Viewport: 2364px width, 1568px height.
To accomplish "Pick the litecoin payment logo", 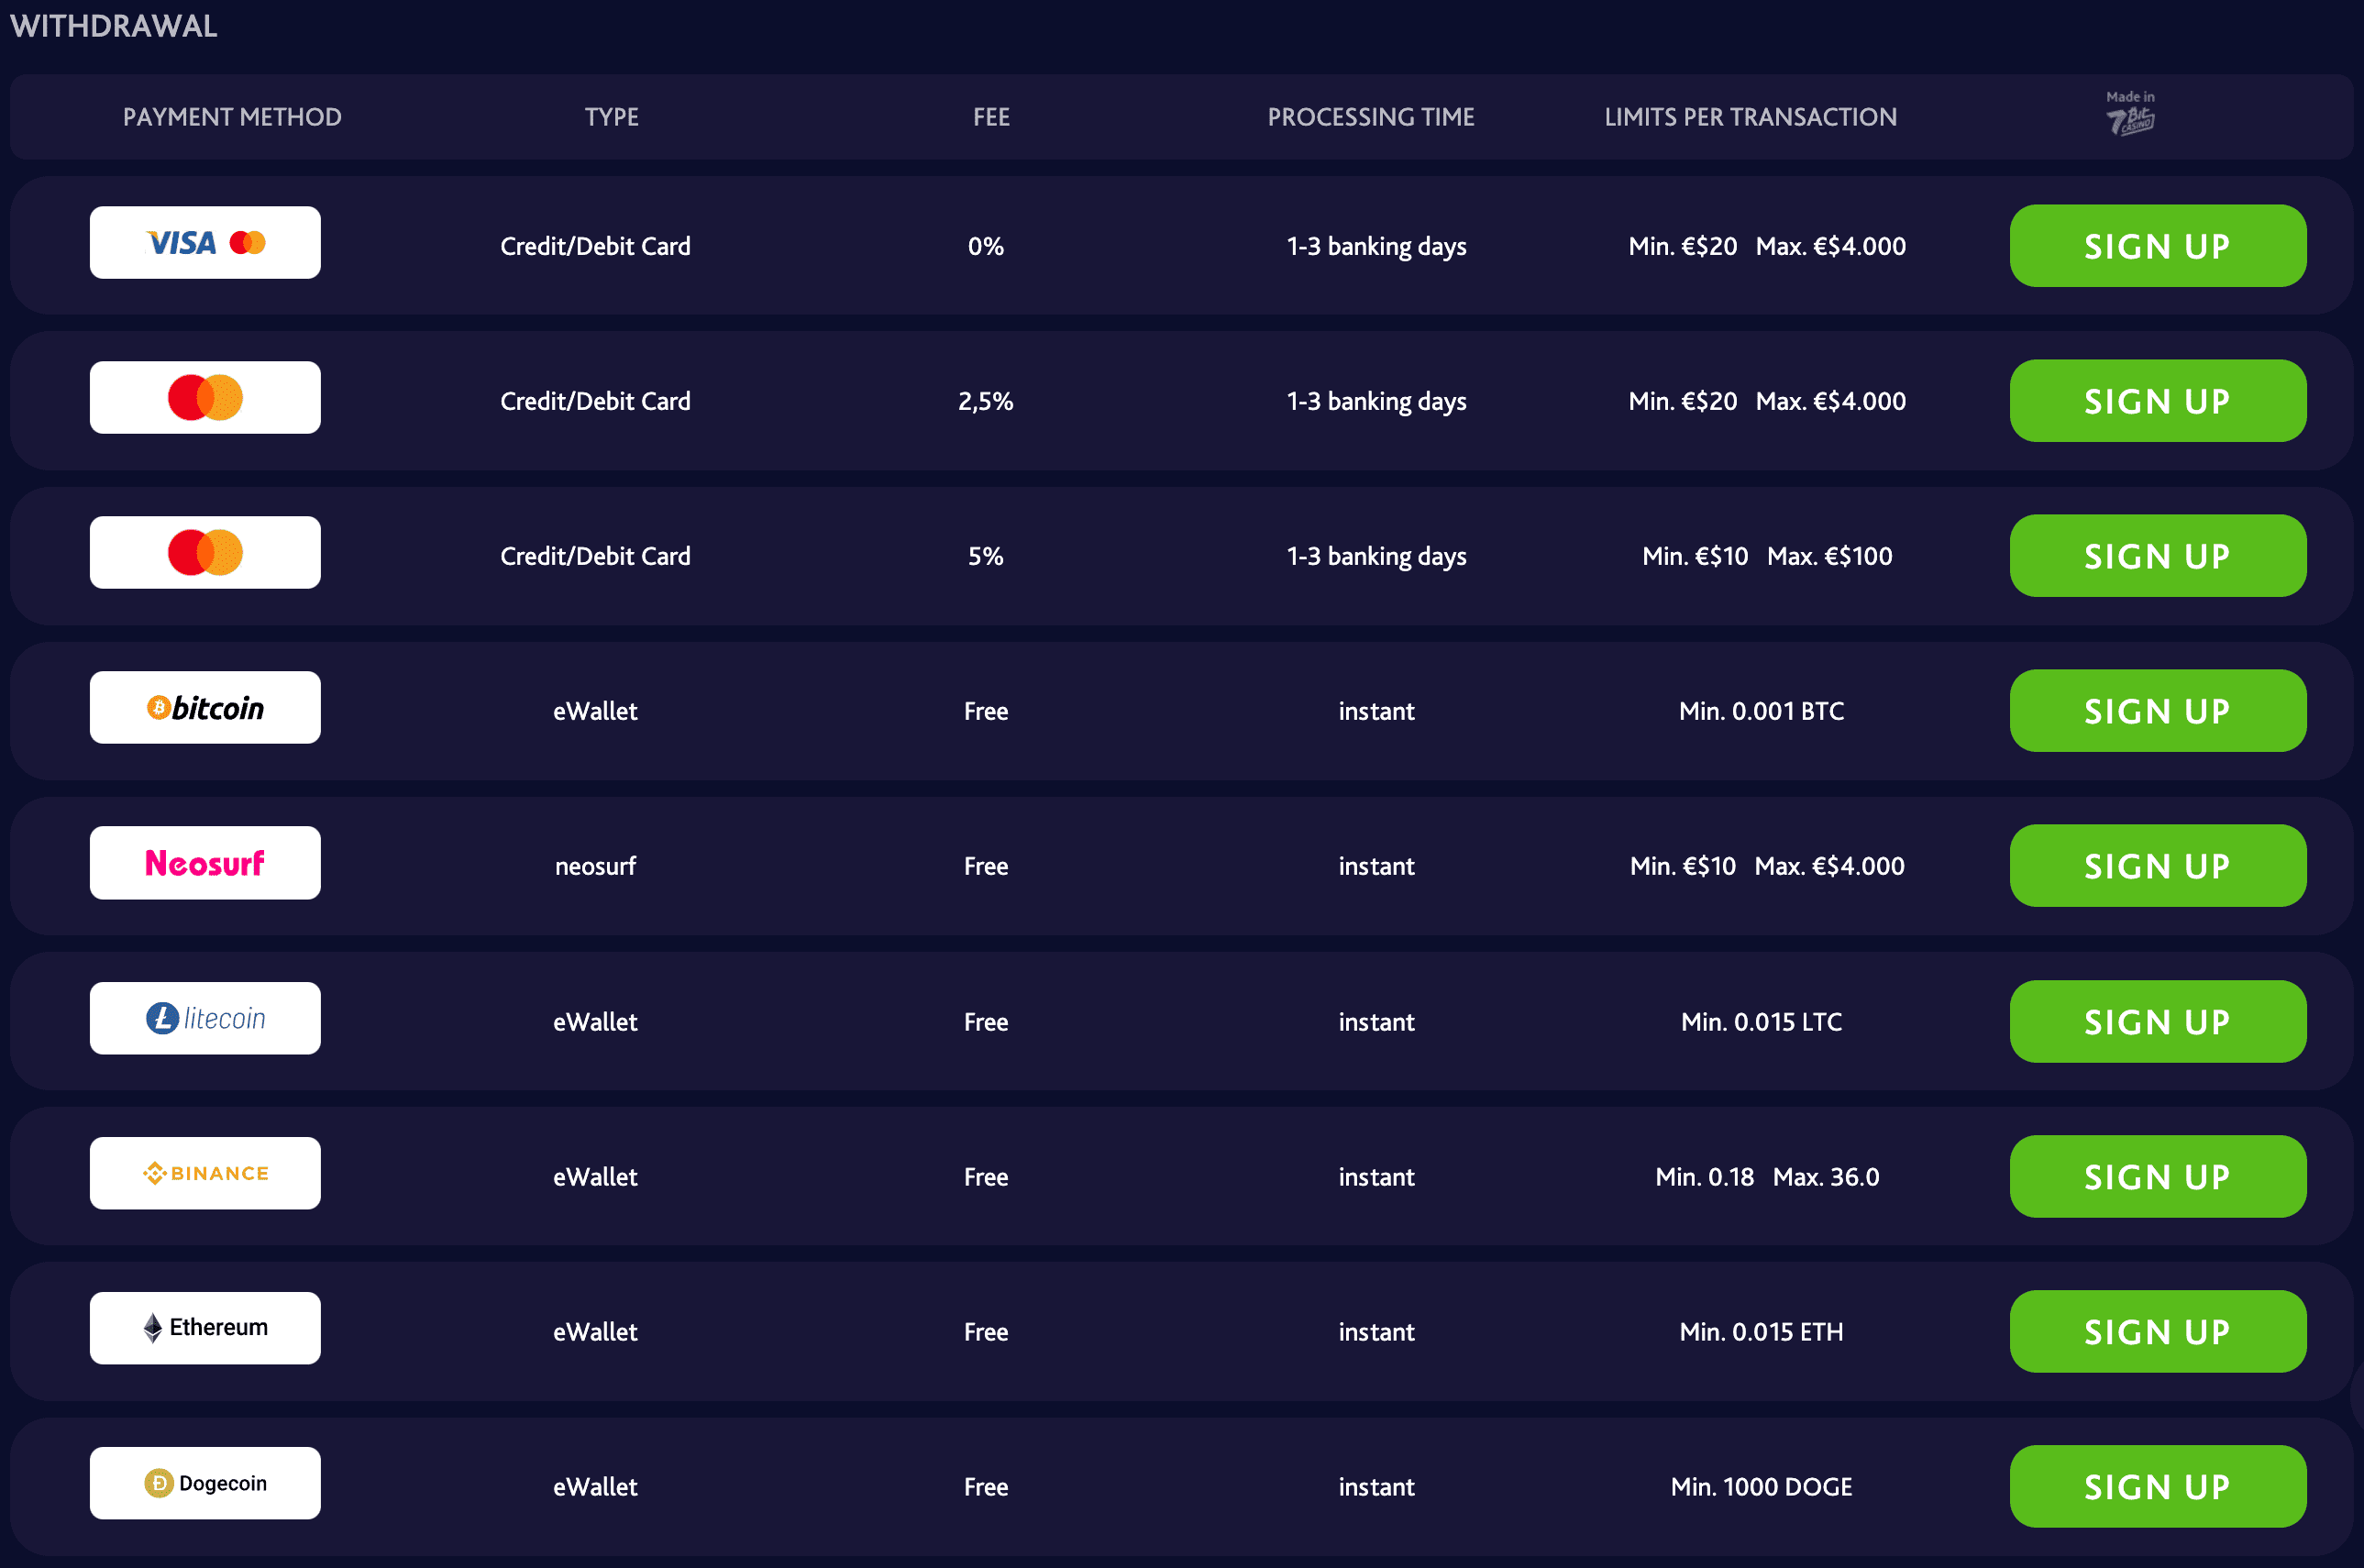I will (205, 1018).
